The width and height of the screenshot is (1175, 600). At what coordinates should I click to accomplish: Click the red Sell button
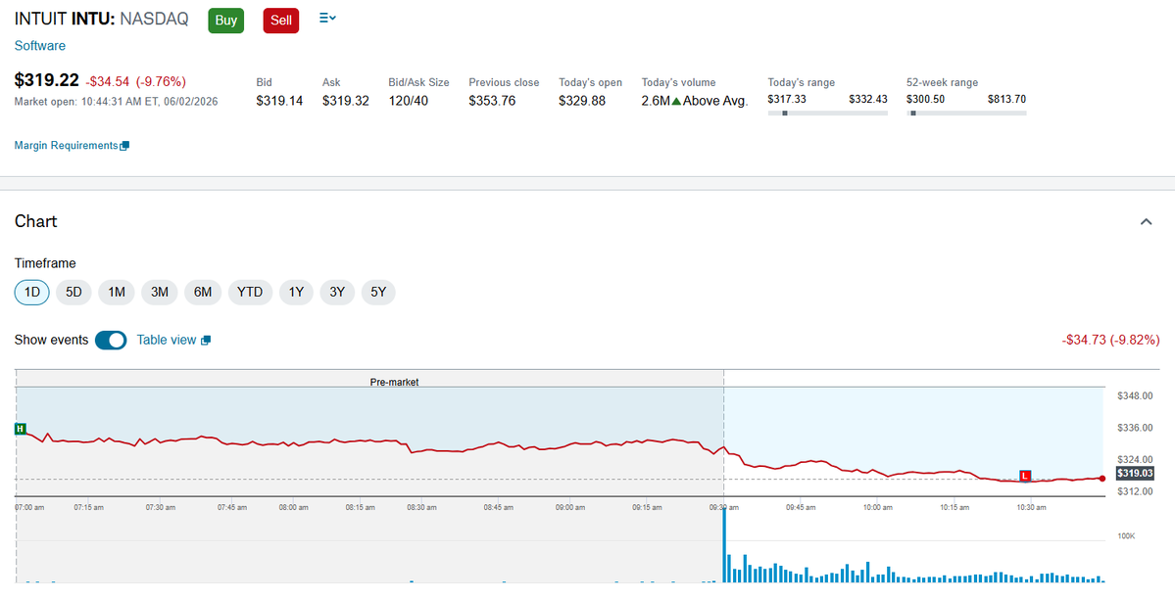tap(281, 21)
